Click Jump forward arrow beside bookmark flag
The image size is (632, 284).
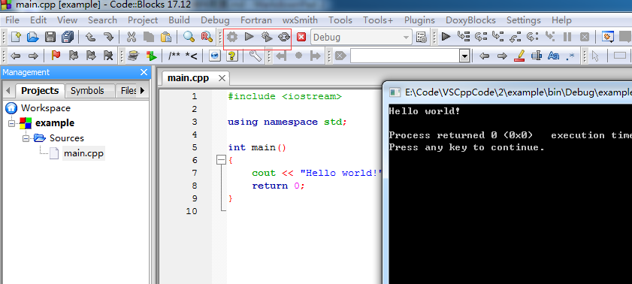point(33,56)
